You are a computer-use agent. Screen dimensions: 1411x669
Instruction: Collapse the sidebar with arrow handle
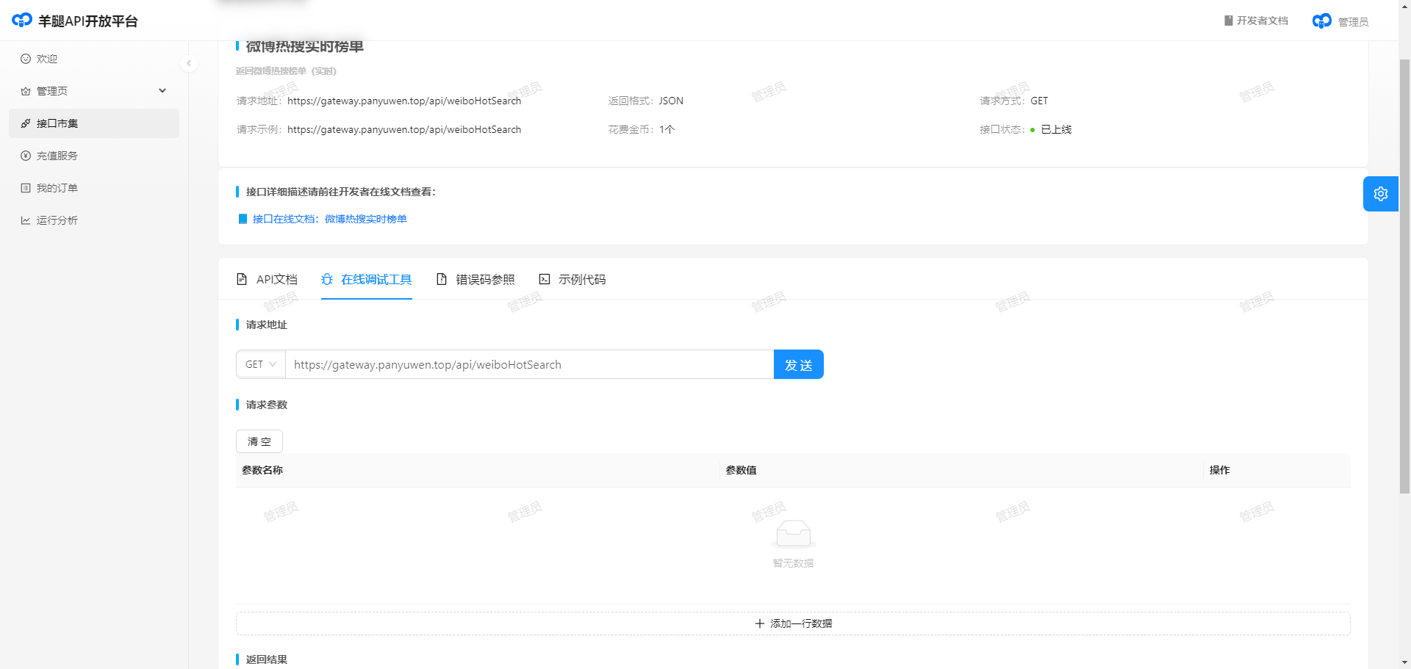(x=189, y=63)
